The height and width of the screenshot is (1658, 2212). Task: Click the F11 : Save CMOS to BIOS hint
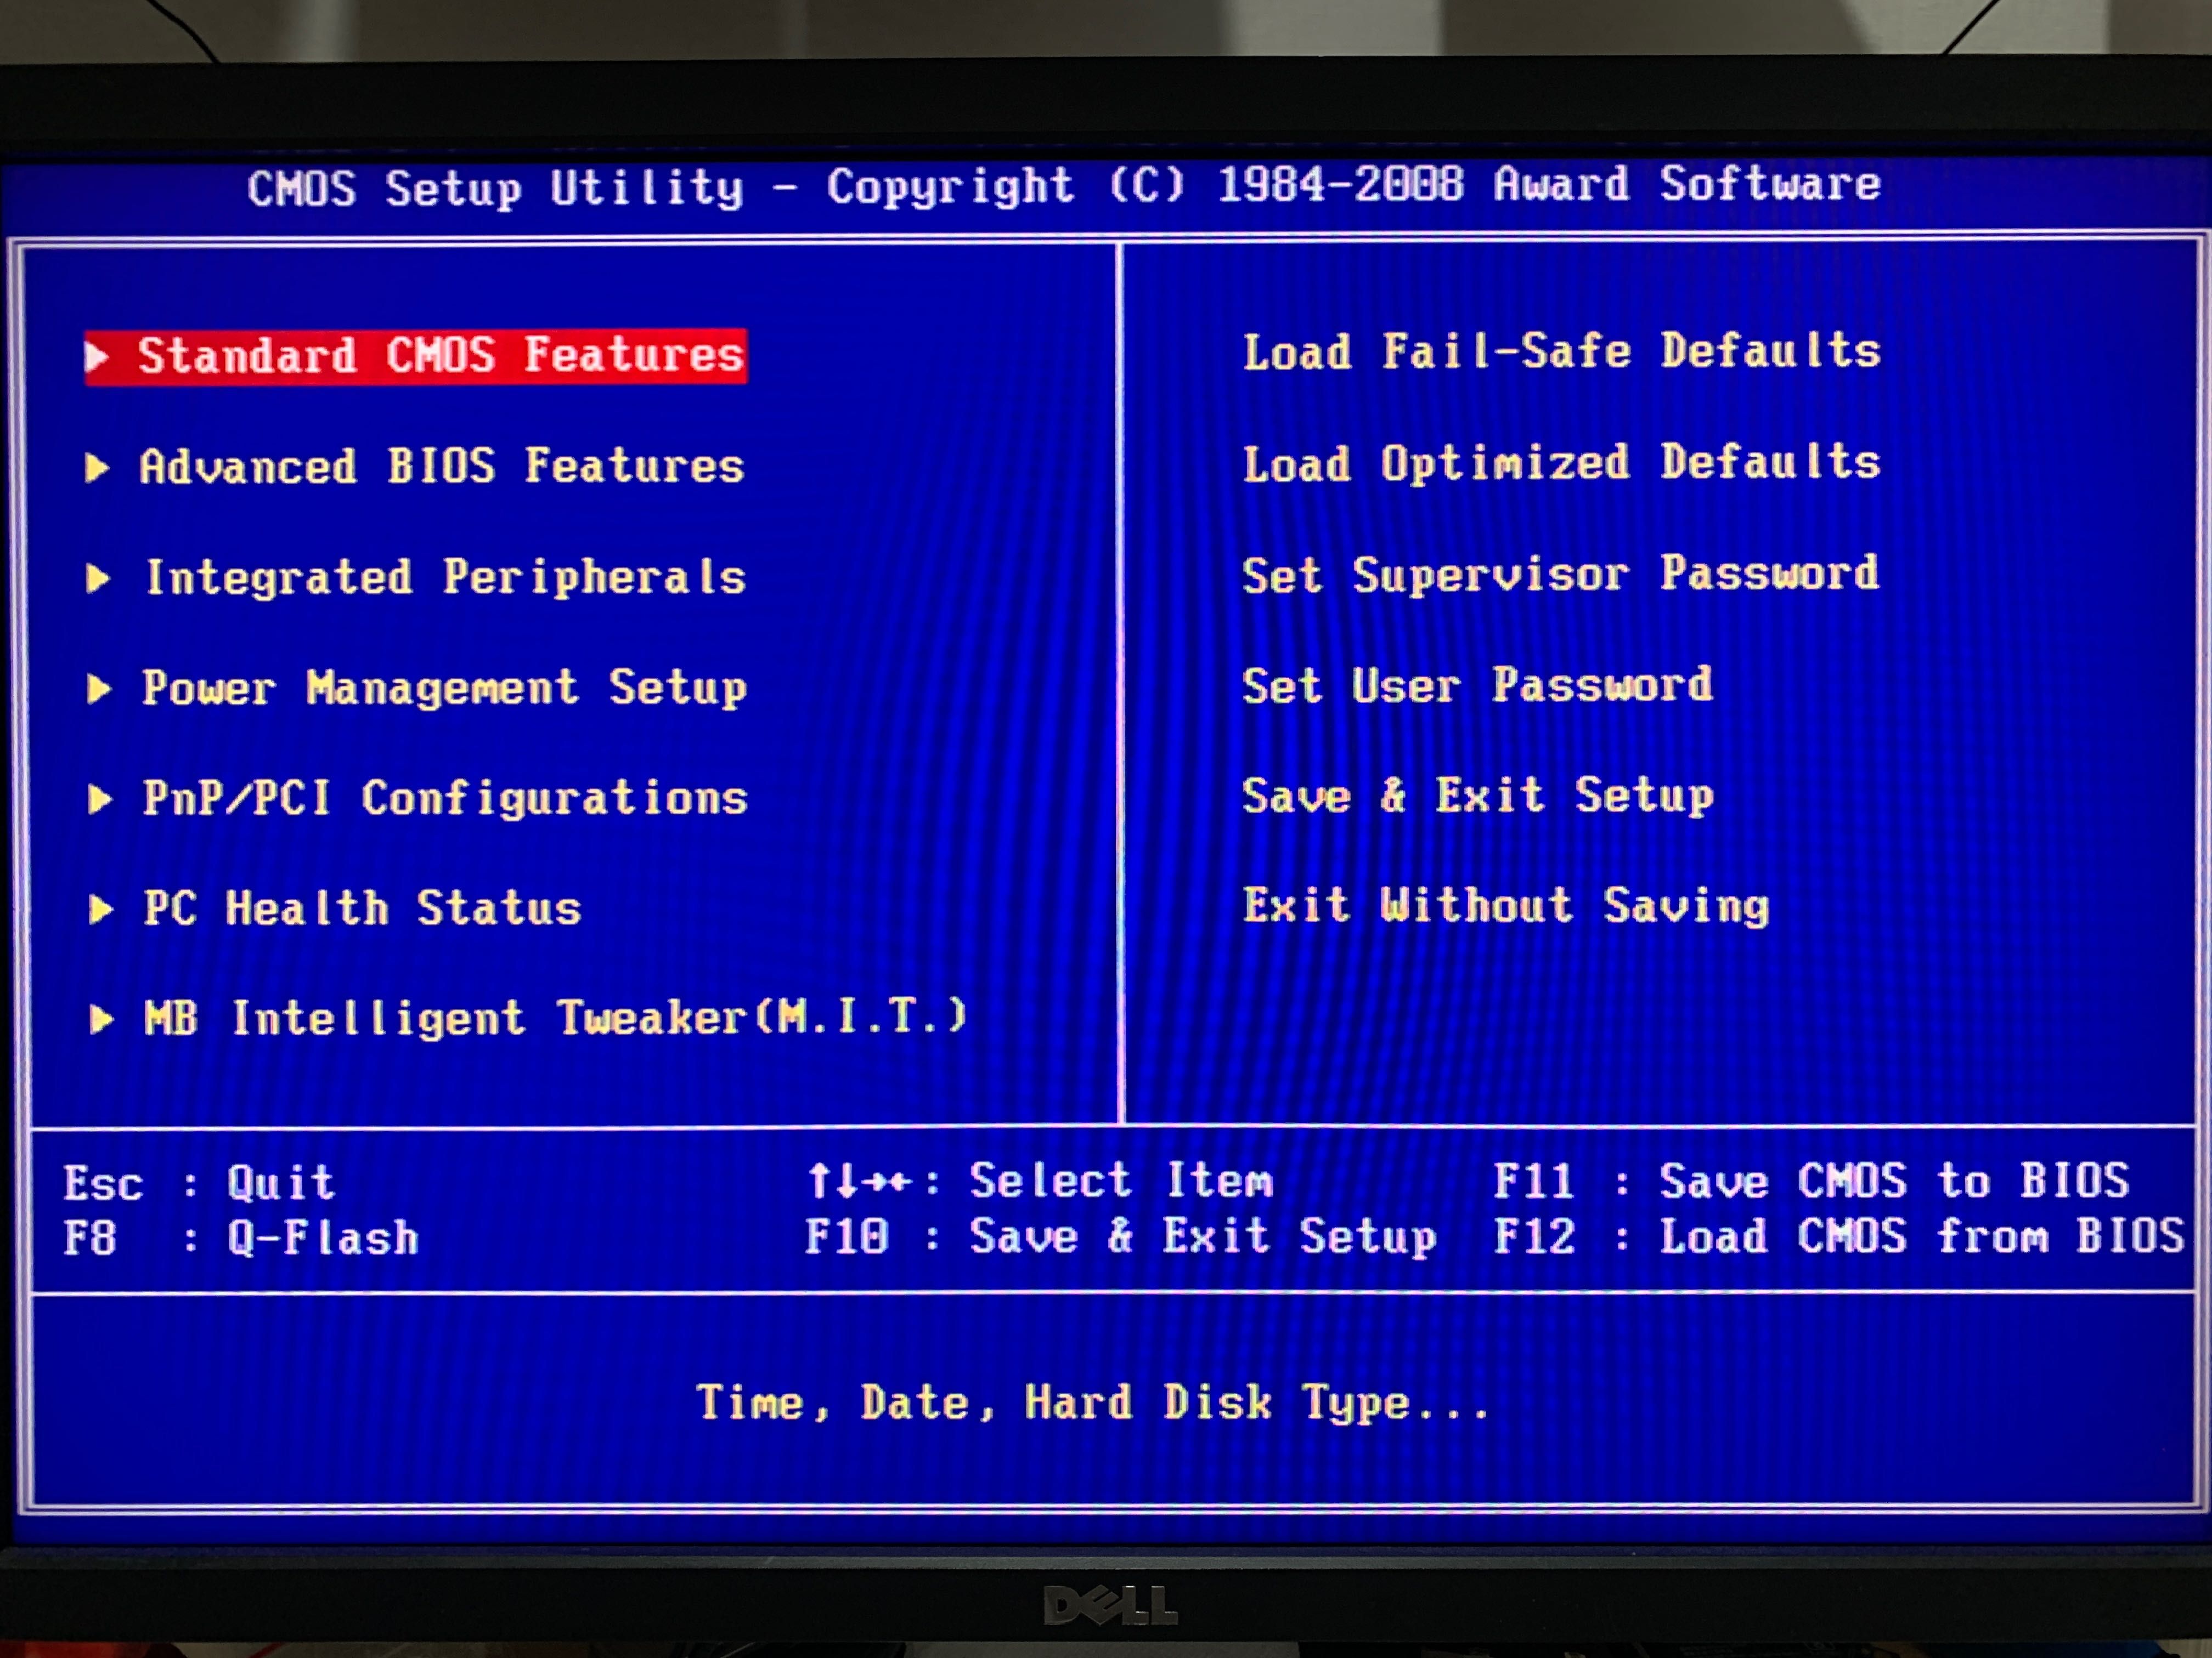click(x=1811, y=1182)
